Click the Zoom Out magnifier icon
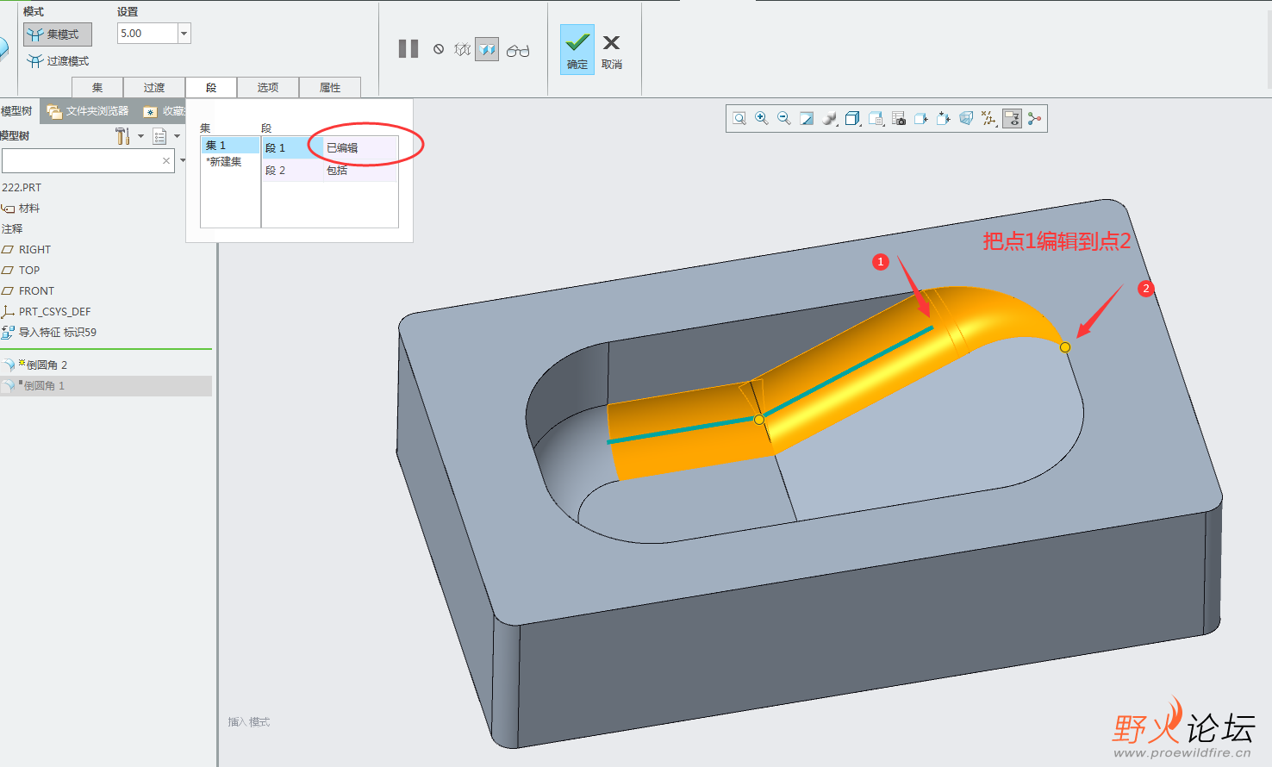Screen dimensions: 1272x767 click(x=784, y=119)
